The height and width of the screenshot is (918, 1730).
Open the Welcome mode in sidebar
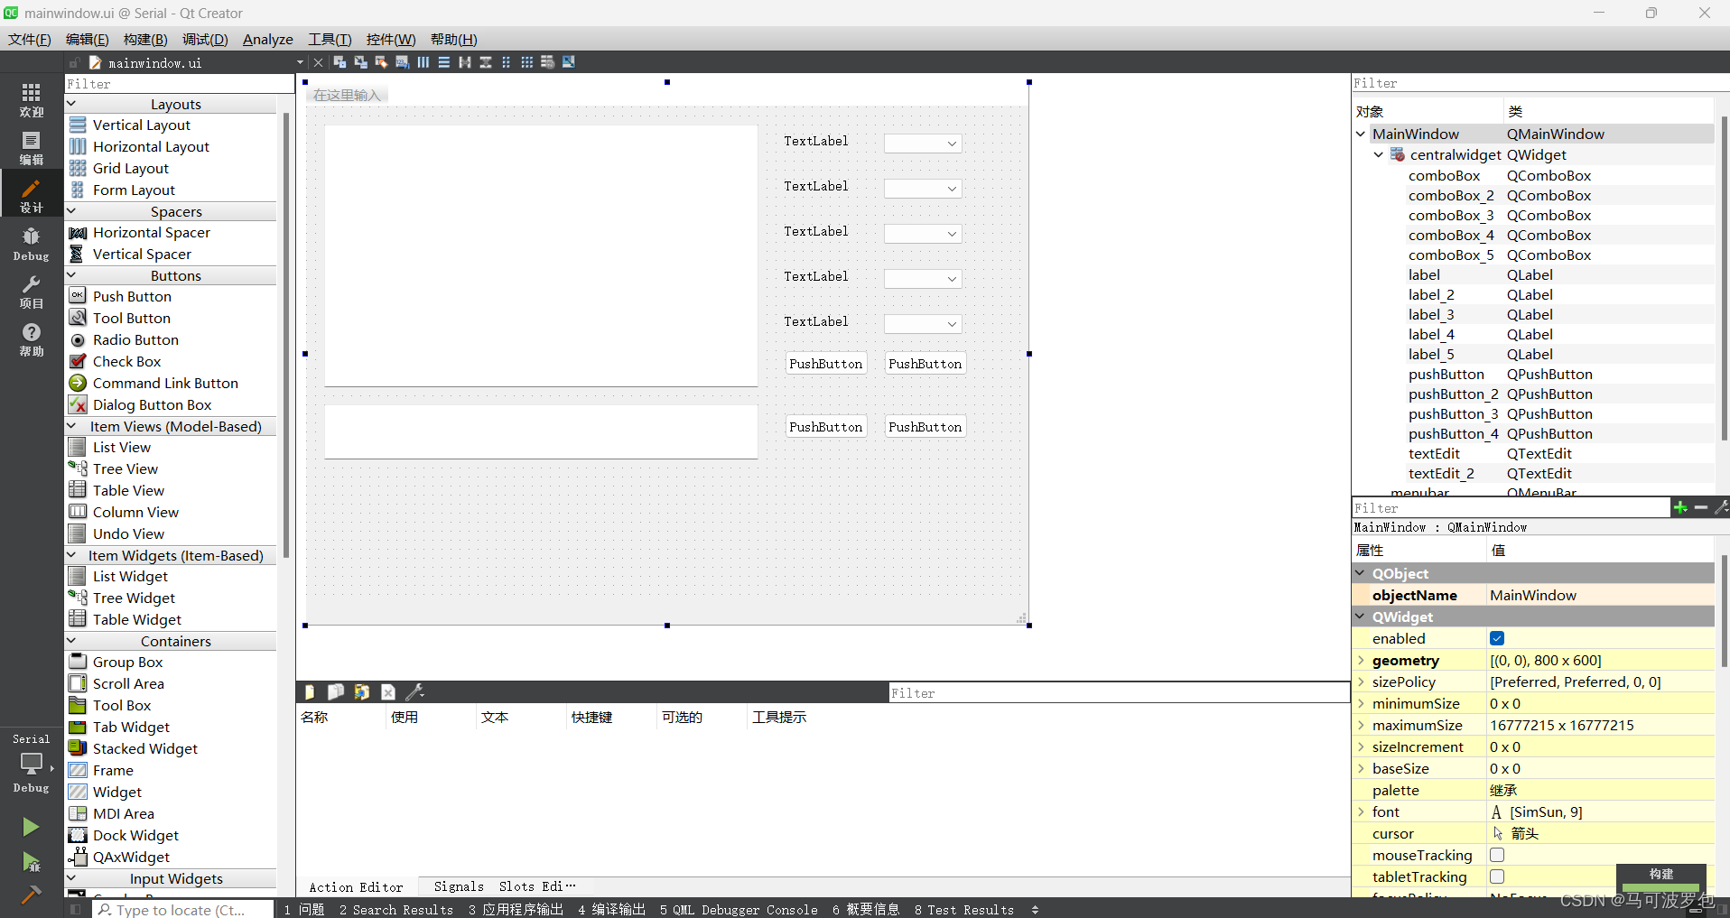pyautogui.click(x=31, y=99)
